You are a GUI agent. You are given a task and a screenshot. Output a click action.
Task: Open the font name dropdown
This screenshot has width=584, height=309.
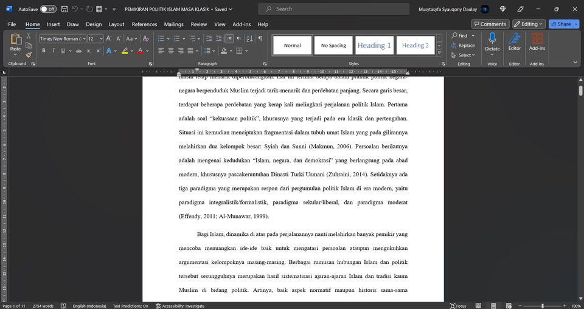tap(85, 39)
